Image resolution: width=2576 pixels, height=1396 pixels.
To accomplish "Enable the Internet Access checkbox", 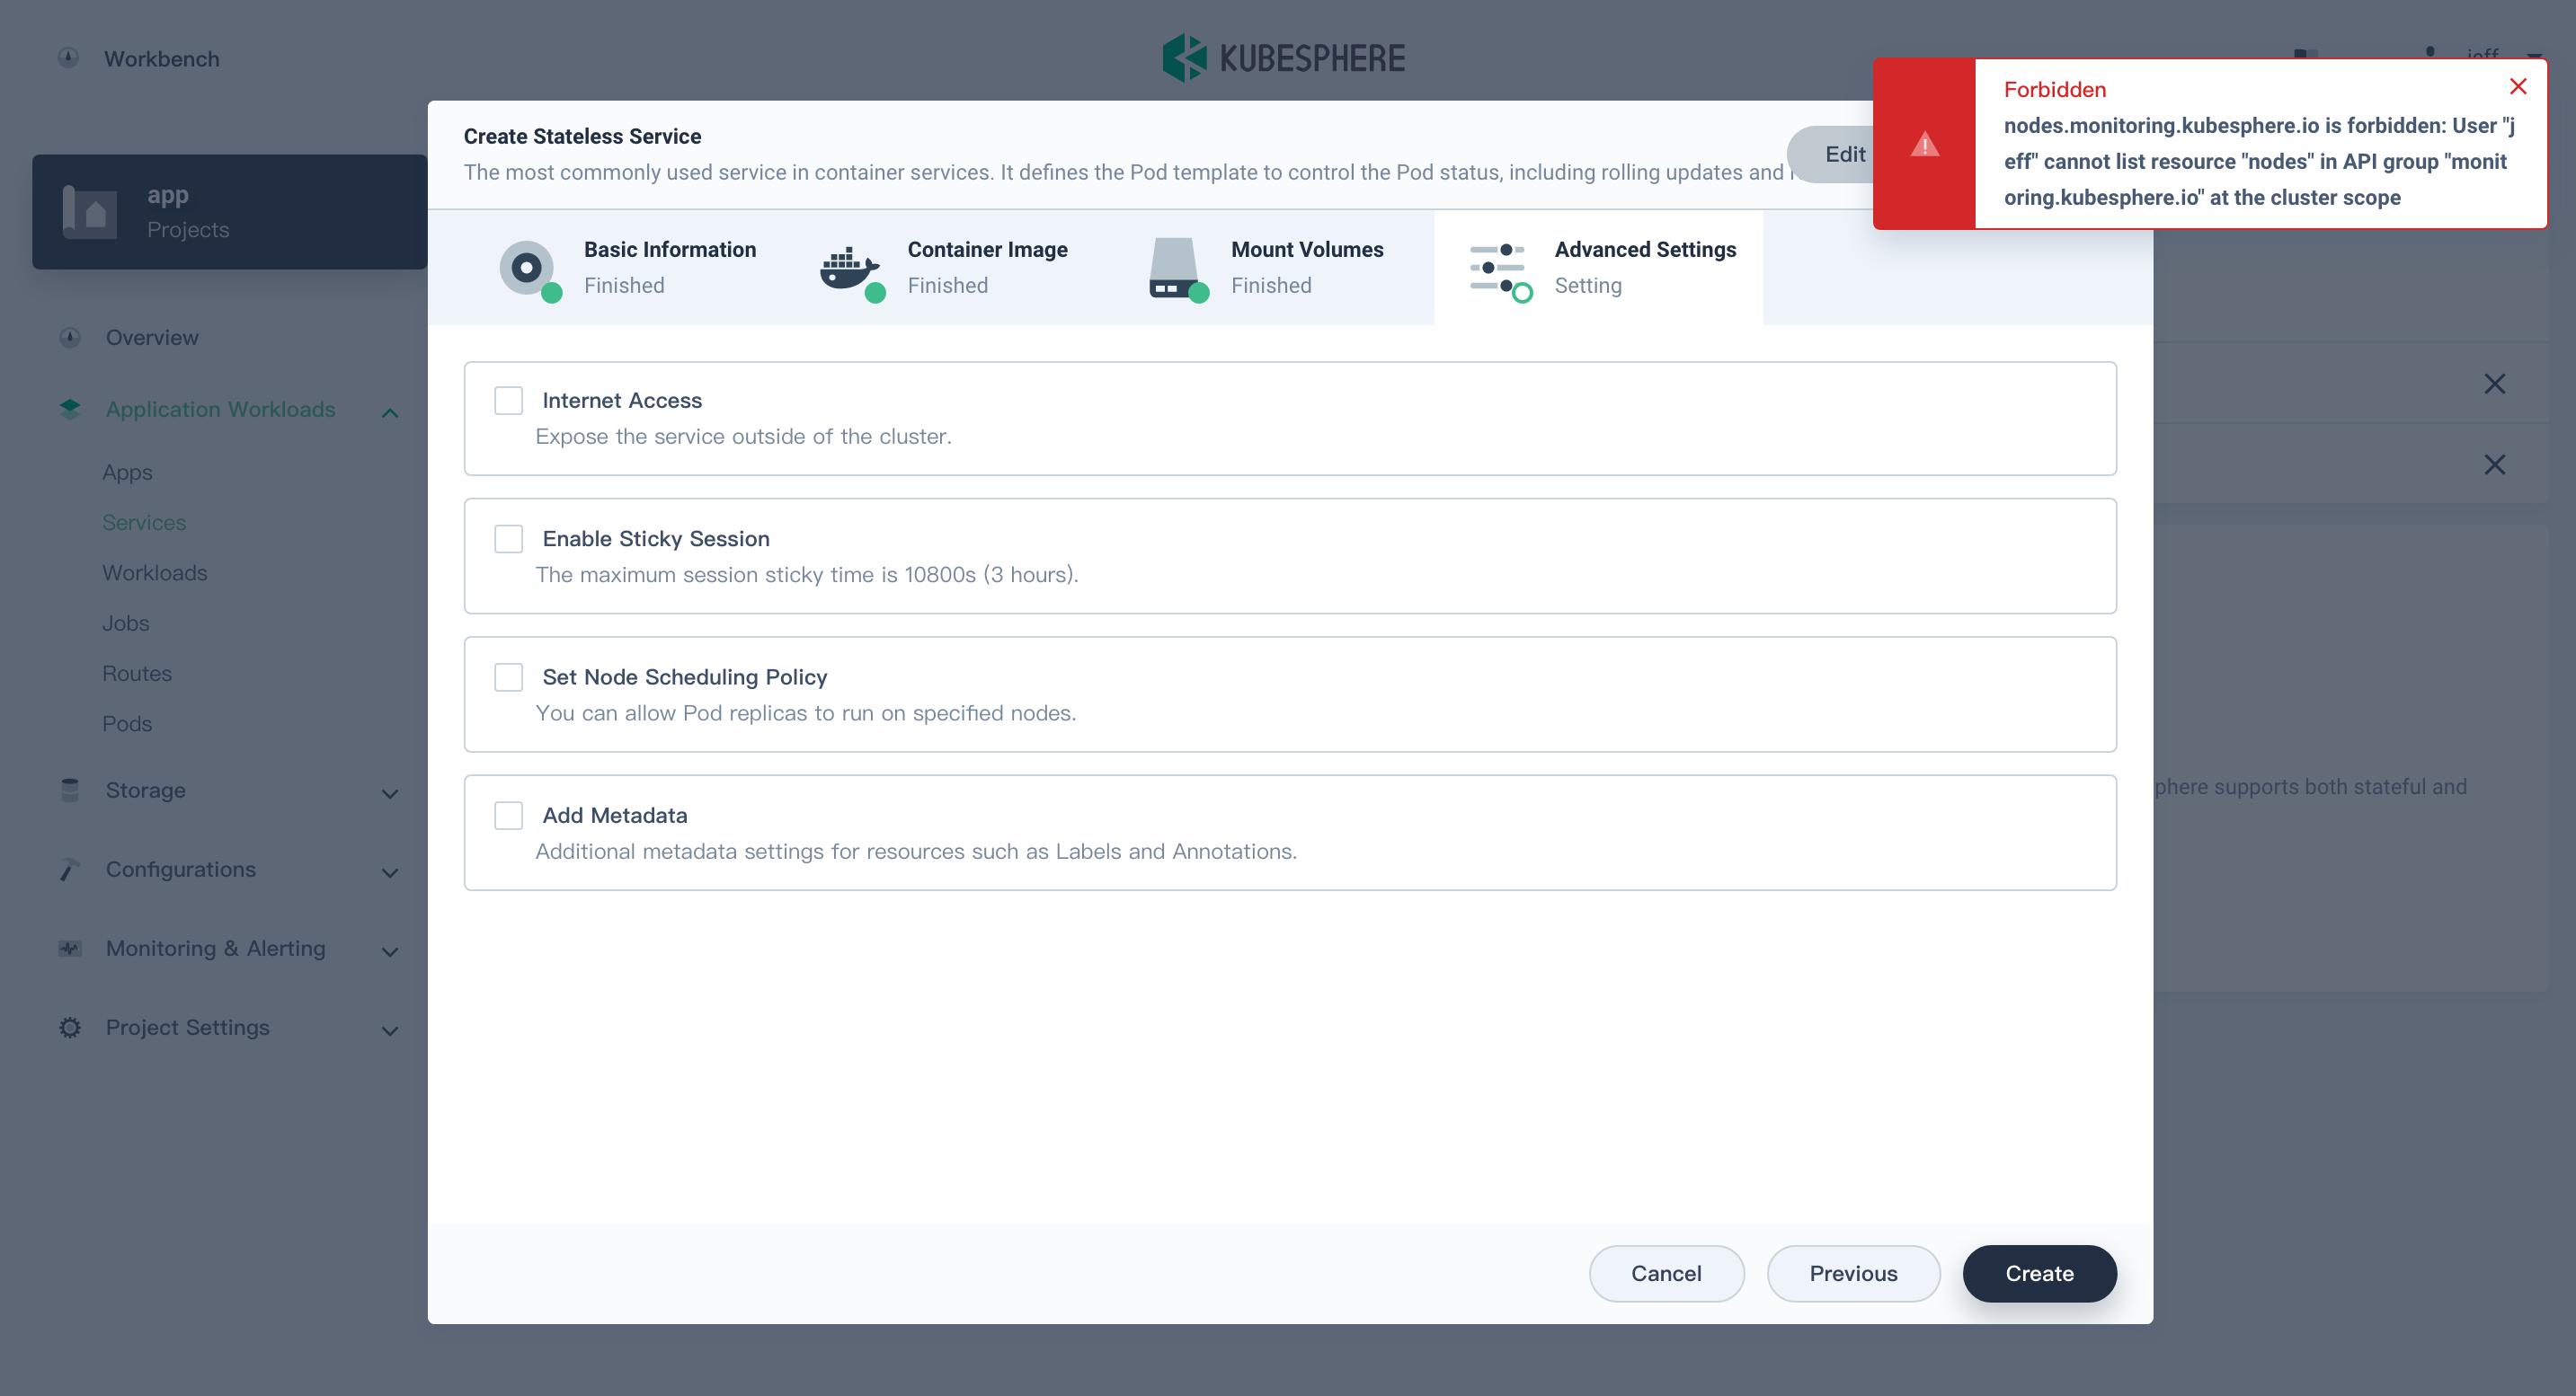I will (x=508, y=399).
